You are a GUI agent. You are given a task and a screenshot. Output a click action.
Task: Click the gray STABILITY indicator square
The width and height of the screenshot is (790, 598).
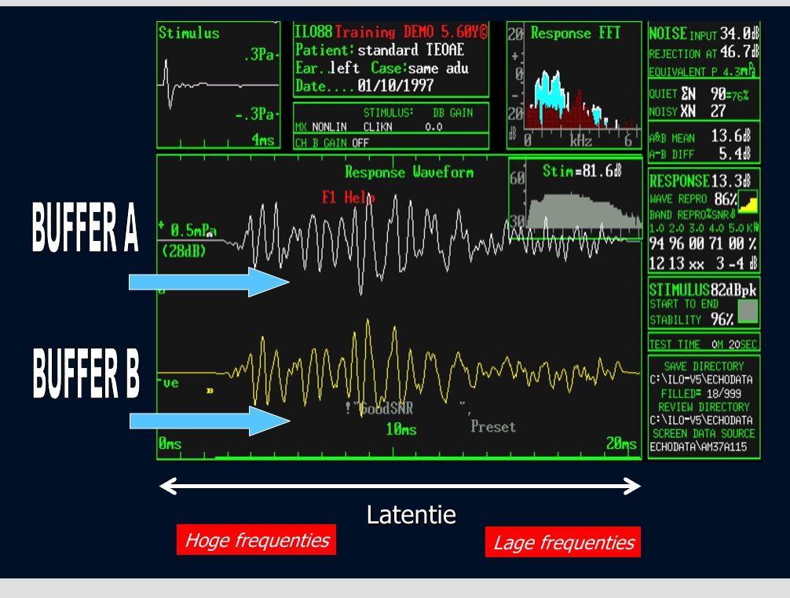(748, 311)
